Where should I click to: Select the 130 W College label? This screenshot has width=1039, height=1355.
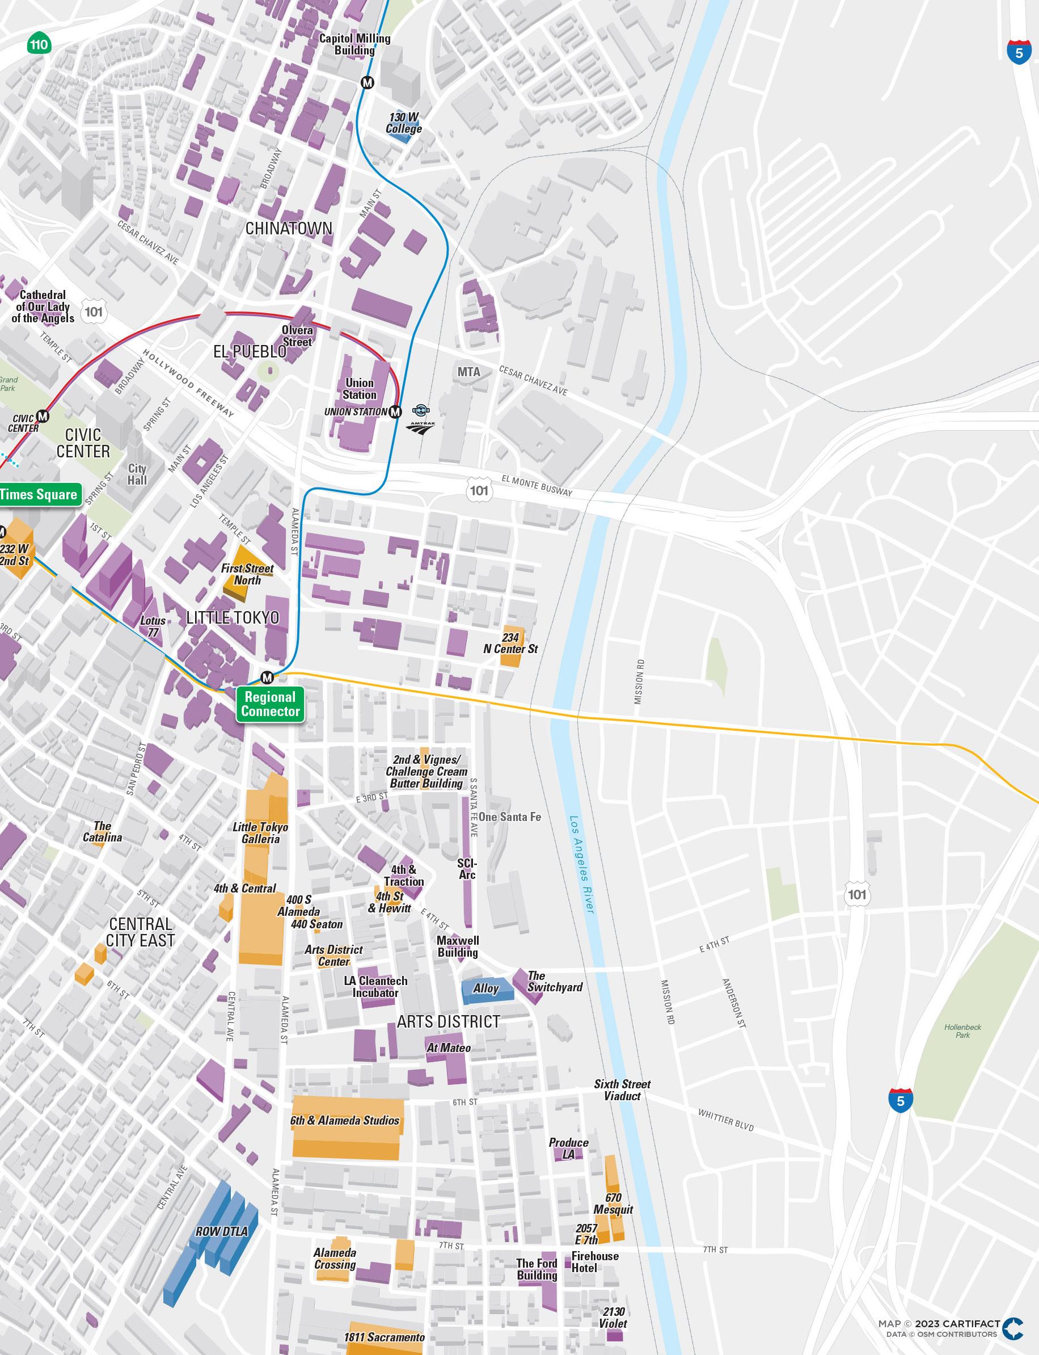tap(404, 123)
